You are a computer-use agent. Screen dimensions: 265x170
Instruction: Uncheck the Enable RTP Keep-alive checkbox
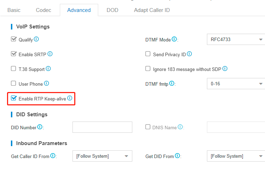point(13,98)
